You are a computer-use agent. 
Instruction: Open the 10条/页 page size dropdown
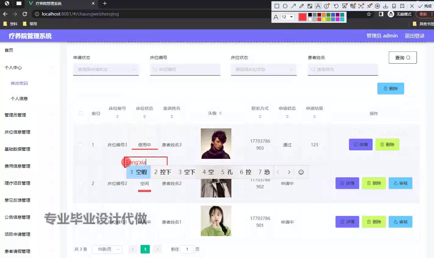(107, 249)
